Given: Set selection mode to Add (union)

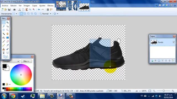Looking at the screenshot, I should tap(25, 14).
